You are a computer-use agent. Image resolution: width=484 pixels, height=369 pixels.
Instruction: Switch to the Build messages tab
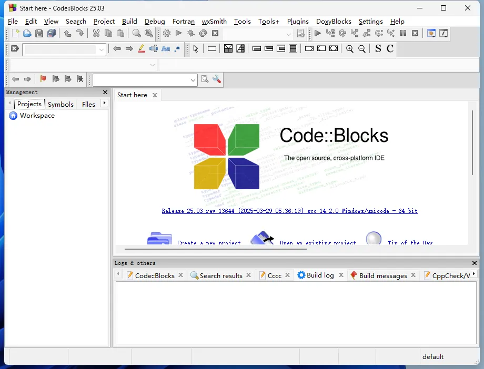(383, 275)
